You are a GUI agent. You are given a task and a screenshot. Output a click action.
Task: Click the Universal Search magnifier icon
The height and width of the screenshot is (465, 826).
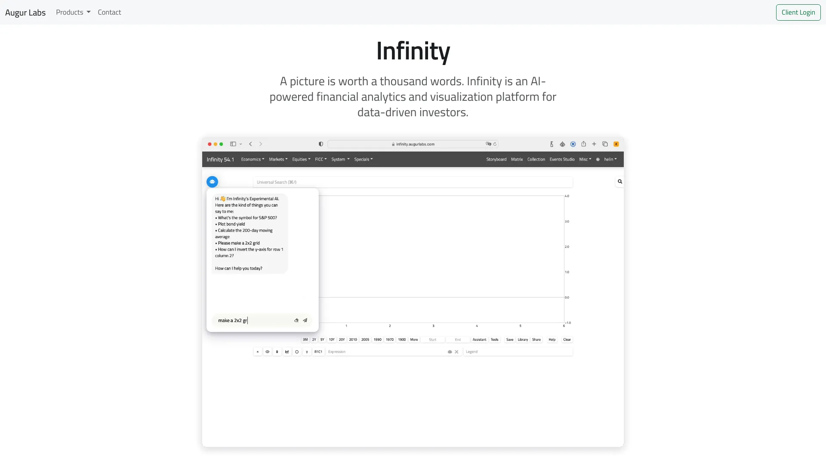tap(619, 181)
